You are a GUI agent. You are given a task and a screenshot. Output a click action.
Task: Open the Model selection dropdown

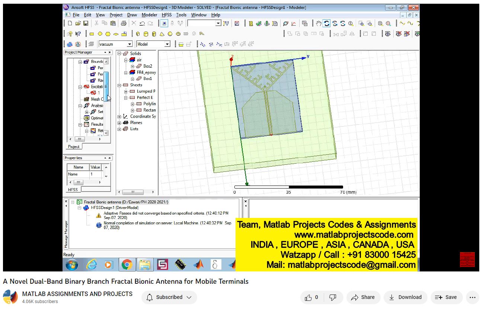coord(167,44)
